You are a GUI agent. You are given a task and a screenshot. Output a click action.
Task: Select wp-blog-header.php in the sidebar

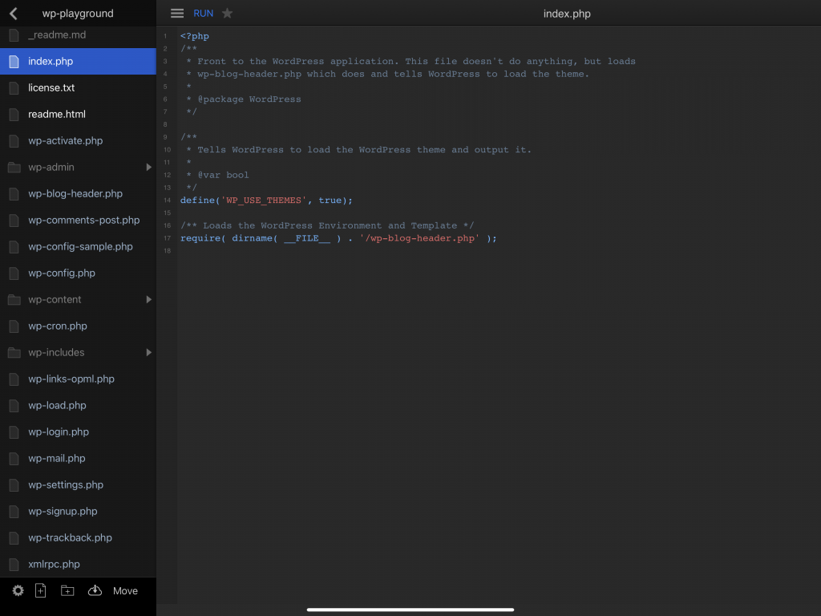coord(75,194)
